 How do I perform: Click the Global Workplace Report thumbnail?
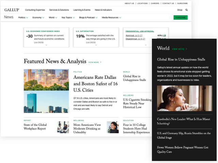(63, 127)
